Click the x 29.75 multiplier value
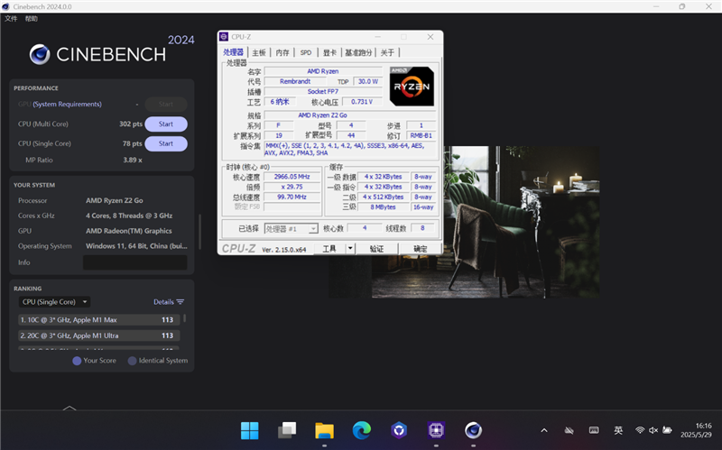The image size is (722, 450). (292, 187)
